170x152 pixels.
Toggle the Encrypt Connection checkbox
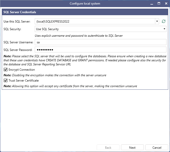point(6,69)
